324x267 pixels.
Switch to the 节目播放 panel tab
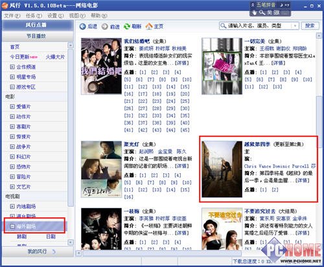38,36
